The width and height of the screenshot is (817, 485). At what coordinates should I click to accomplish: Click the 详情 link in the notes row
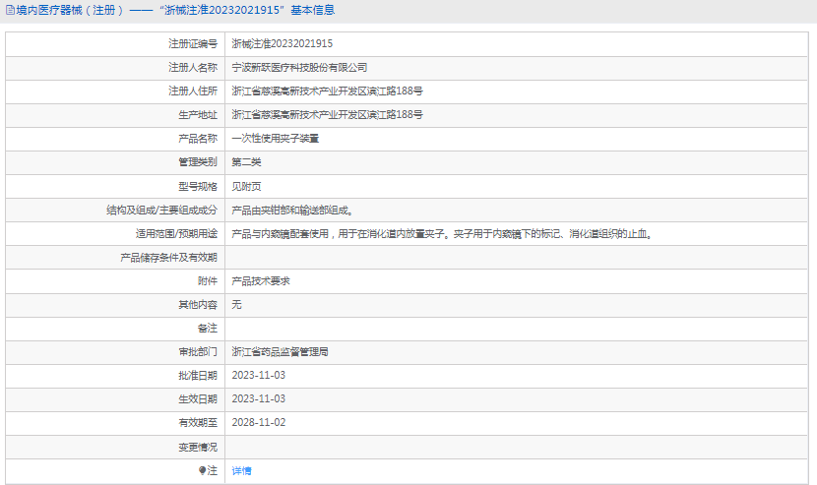(x=241, y=471)
